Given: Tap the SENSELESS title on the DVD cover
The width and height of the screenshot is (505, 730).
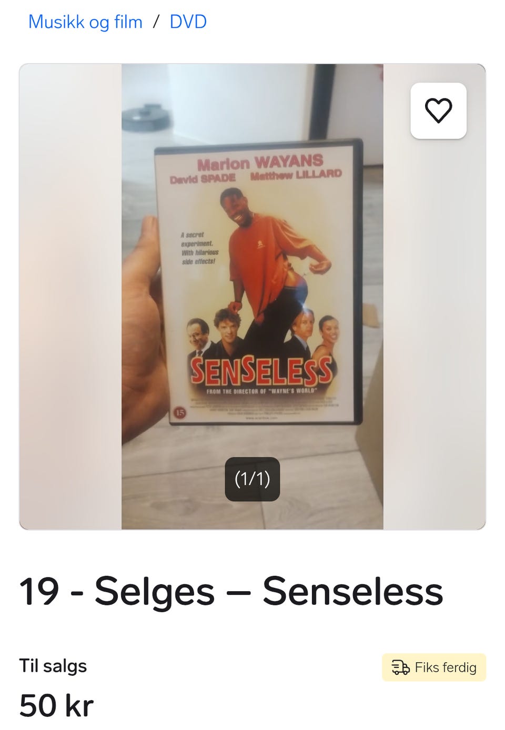Looking at the screenshot, I should click(261, 370).
